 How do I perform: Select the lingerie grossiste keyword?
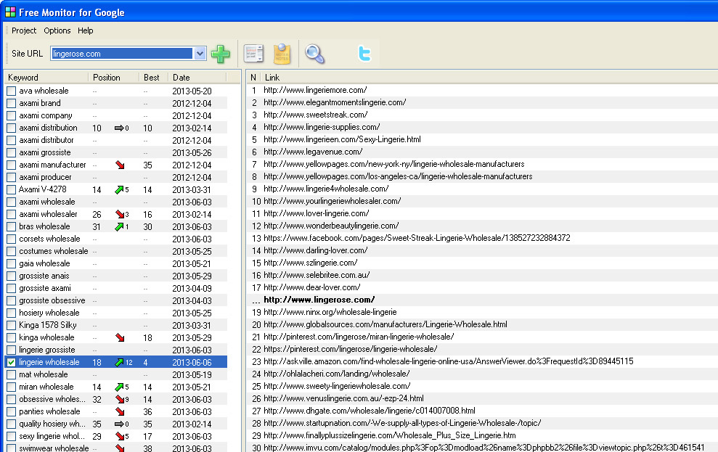(46, 350)
